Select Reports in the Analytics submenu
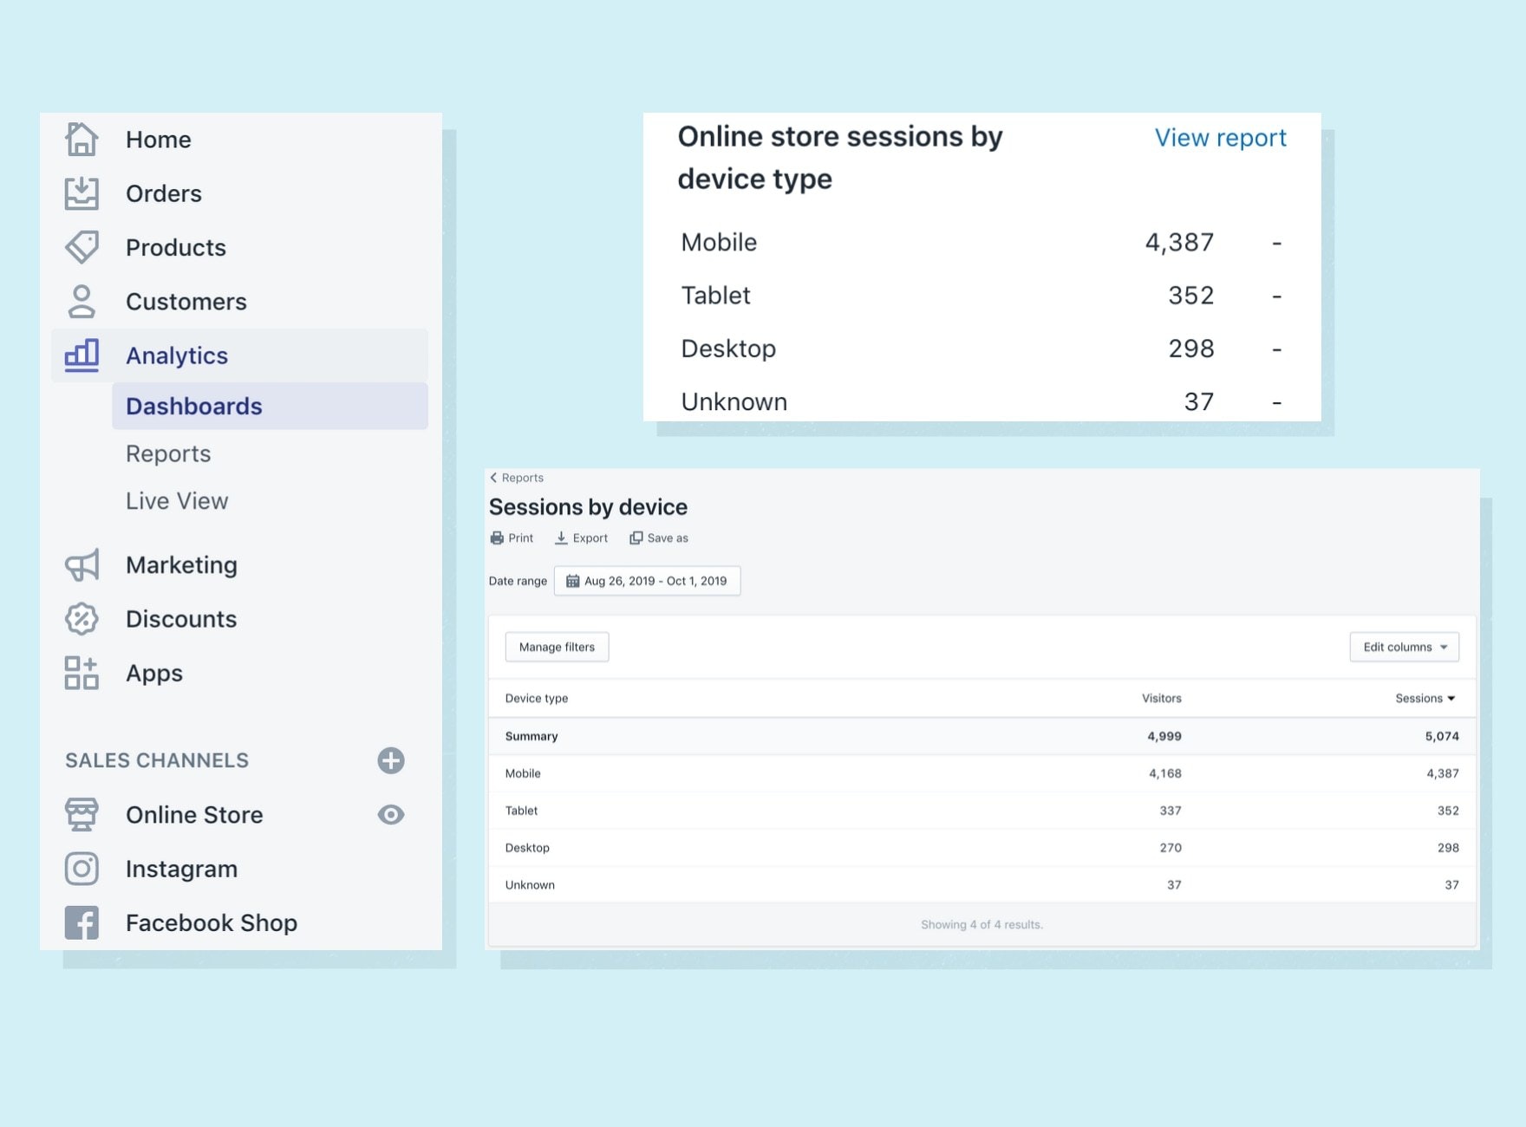 click(168, 454)
